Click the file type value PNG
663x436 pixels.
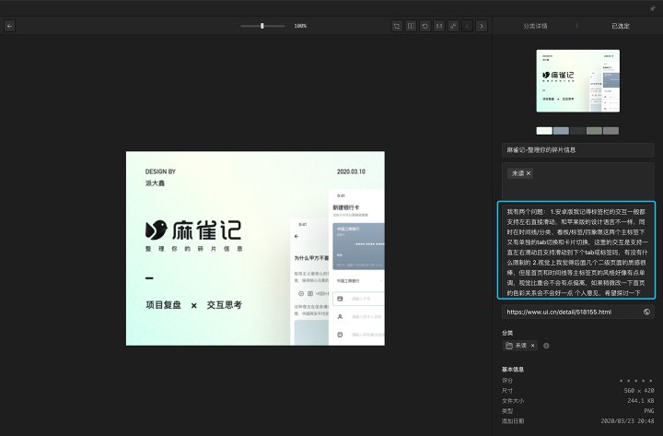tap(649, 411)
